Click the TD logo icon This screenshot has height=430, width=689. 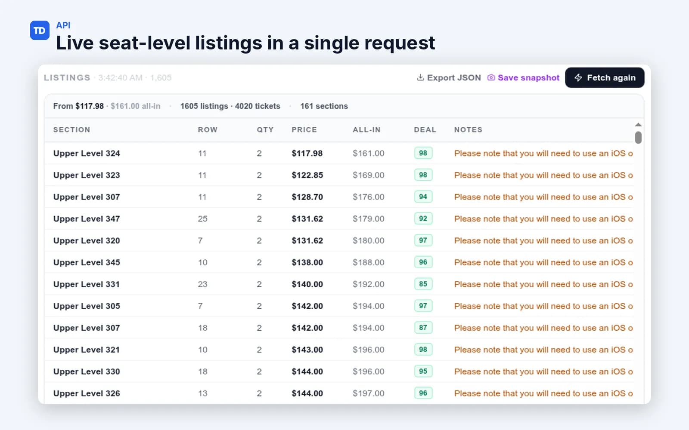(x=40, y=31)
